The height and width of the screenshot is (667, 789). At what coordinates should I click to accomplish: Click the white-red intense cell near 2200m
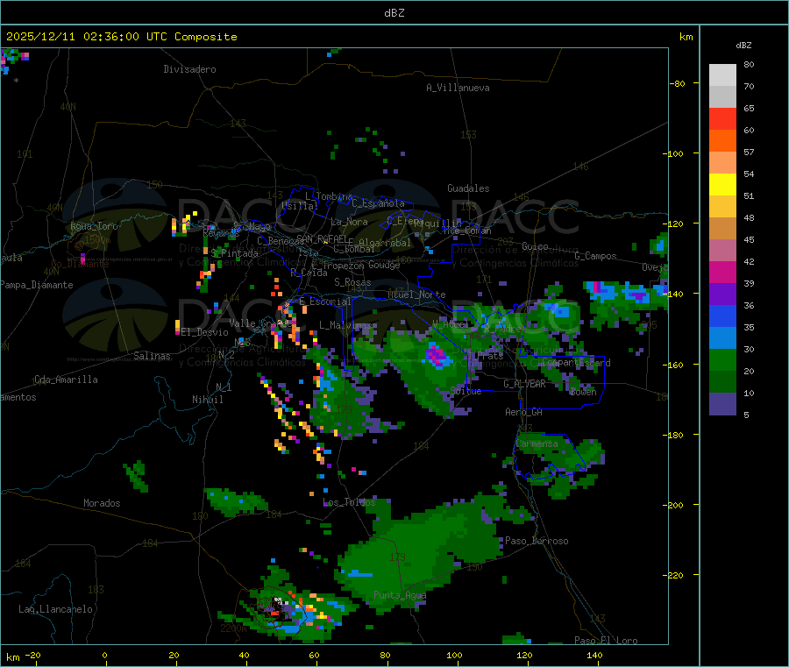pyautogui.click(x=277, y=605)
